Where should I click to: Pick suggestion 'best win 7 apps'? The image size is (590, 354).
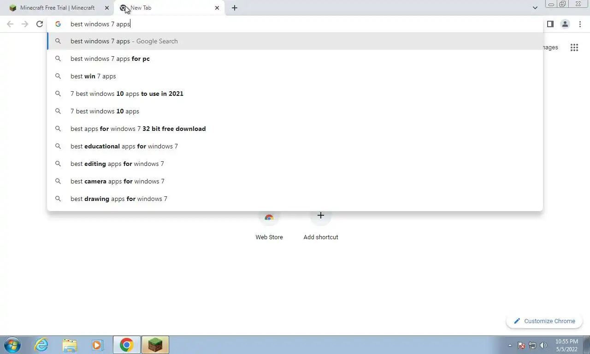click(295, 76)
